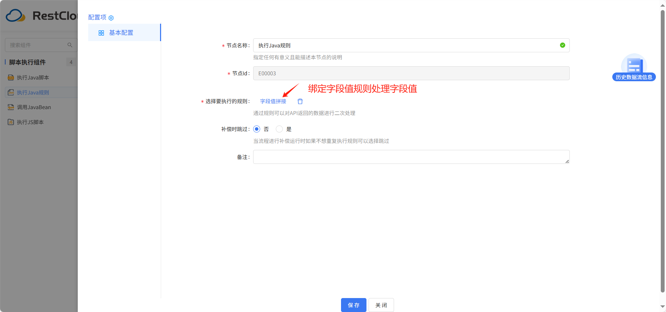Click the 执行Java规则 component icon
Screen dimensions: 666x312
tap(11, 92)
